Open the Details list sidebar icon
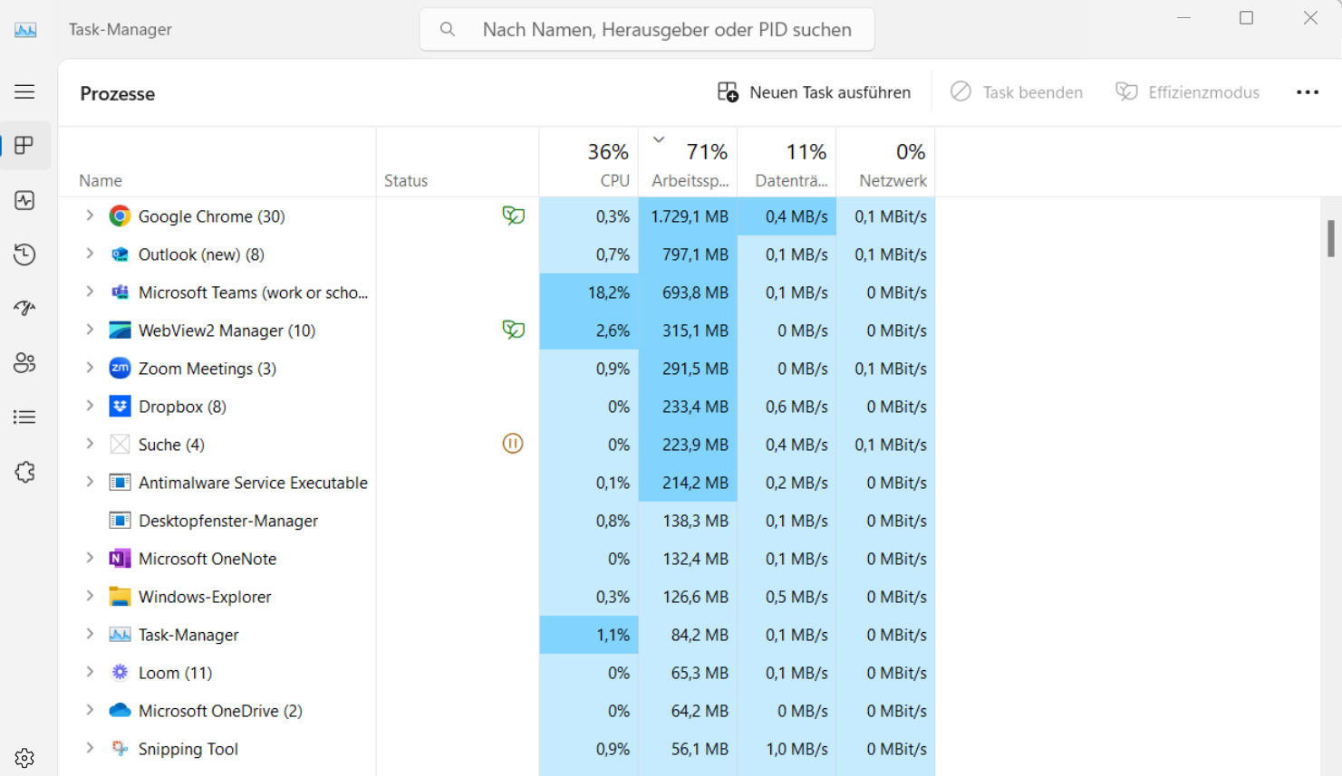The height and width of the screenshot is (776, 1342). coord(24,417)
